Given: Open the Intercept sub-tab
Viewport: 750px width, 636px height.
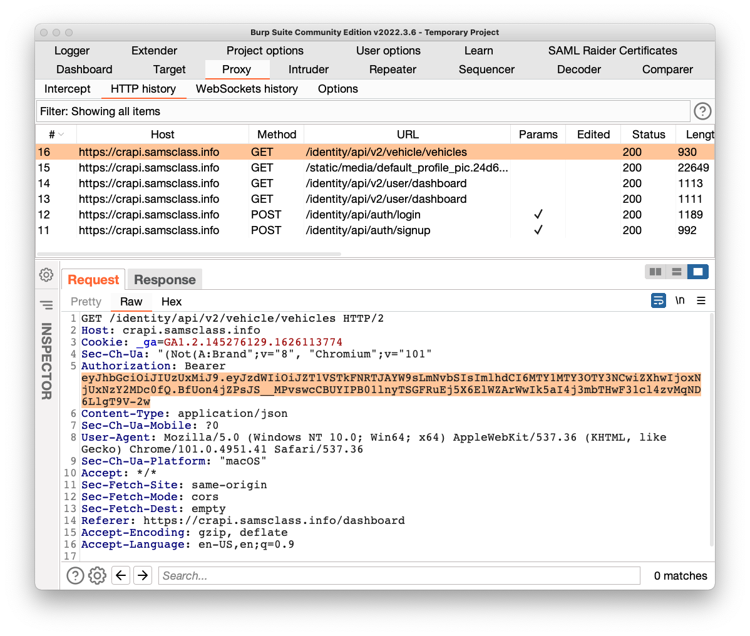Looking at the screenshot, I should 67,89.
